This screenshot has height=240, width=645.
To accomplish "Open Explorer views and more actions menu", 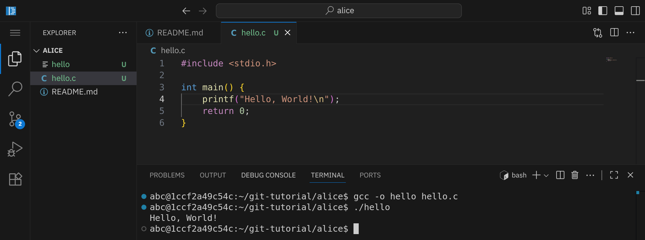I will [123, 33].
